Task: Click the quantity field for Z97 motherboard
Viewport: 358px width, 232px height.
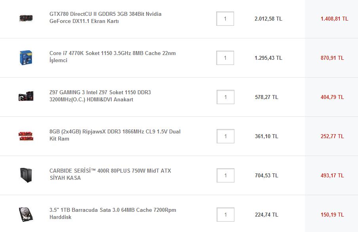Action: coord(225,97)
